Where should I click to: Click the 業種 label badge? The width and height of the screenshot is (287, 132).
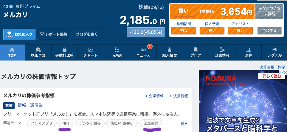coord(9,105)
